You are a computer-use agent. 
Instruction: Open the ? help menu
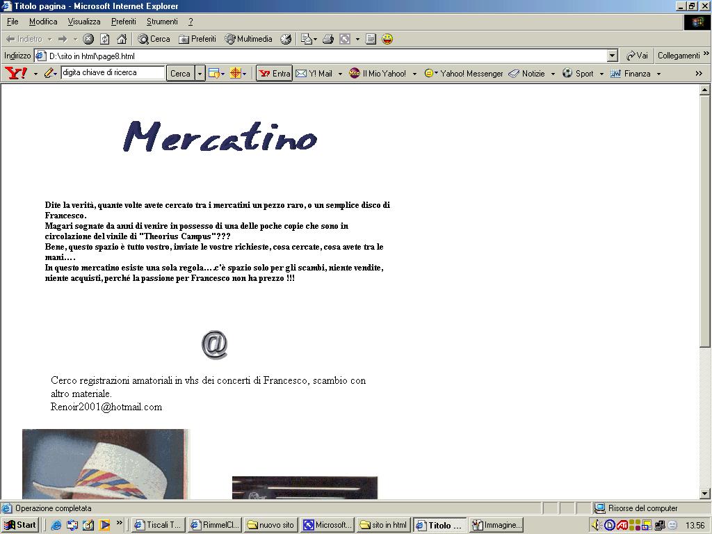point(191,22)
